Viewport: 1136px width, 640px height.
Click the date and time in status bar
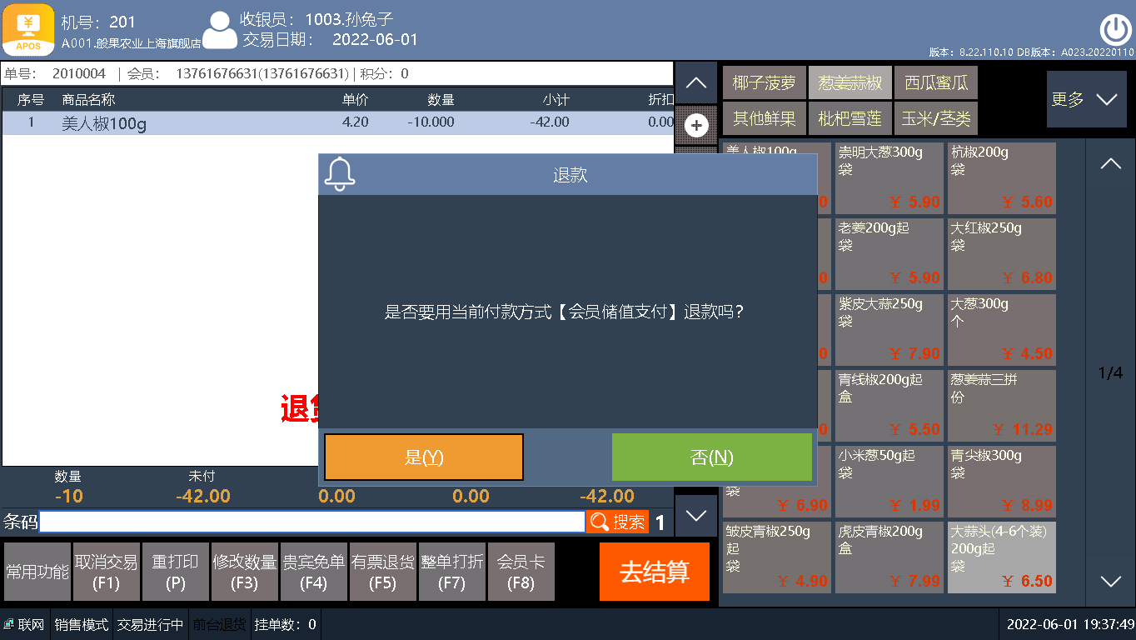pos(1070,624)
